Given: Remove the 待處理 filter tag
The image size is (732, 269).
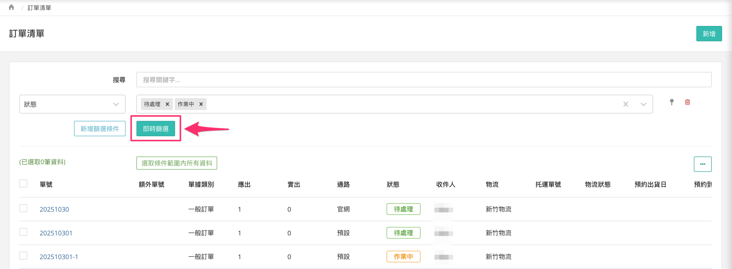Looking at the screenshot, I should coord(167,104).
